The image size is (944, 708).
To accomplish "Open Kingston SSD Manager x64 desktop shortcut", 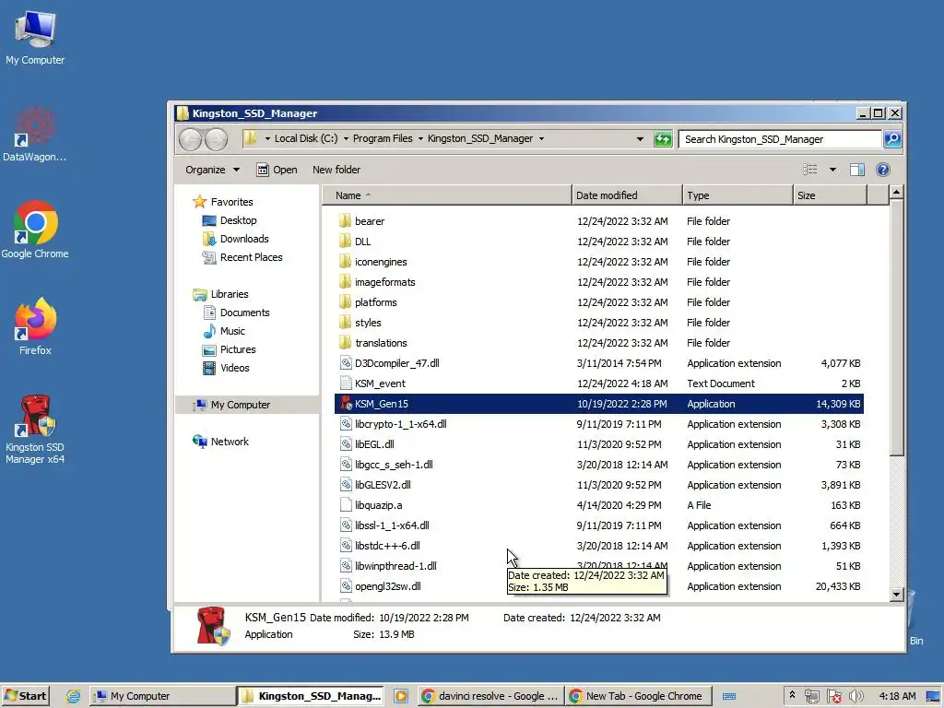I will (x=35, y=430).
